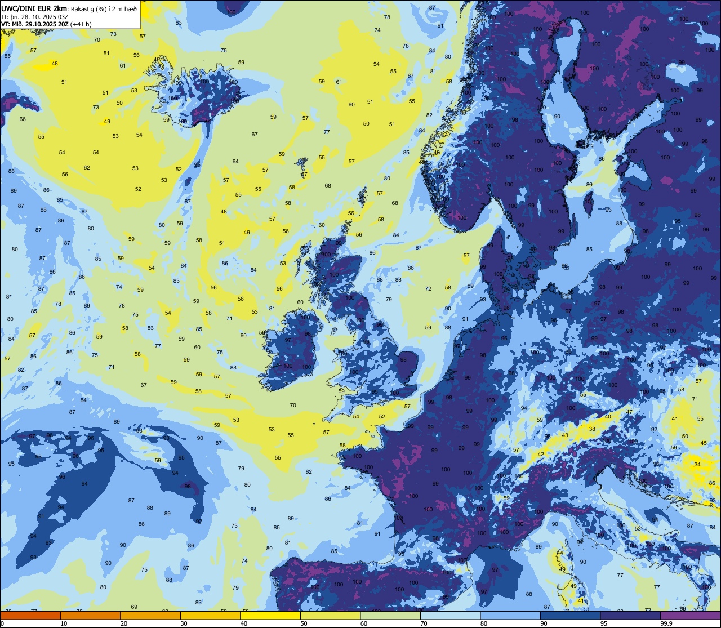The width and height of the screenshot is (721, 628).
Task: Click the humidity value '38' on the map
Action: pos(592,429)
